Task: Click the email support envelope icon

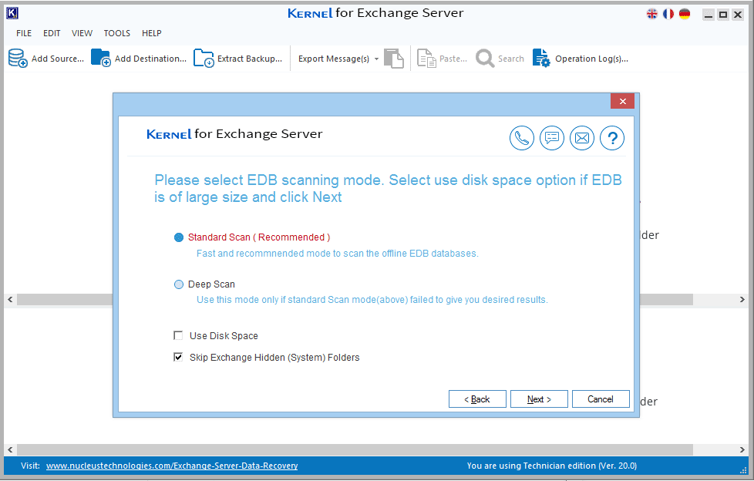Action: (x=582, y=138)
